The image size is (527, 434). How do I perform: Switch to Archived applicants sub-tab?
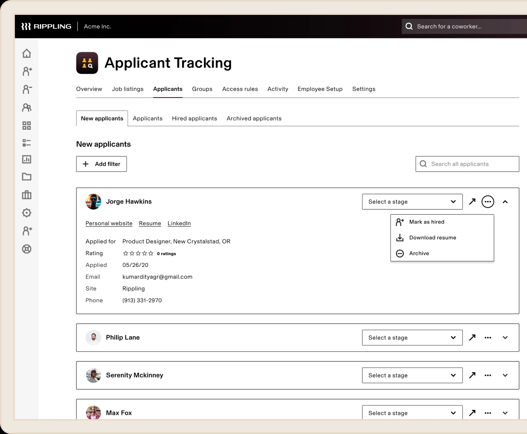(254, 118)
